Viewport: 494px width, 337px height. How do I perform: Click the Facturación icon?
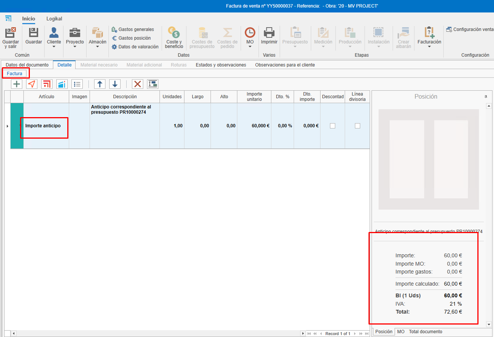click(x=429, y=32)
